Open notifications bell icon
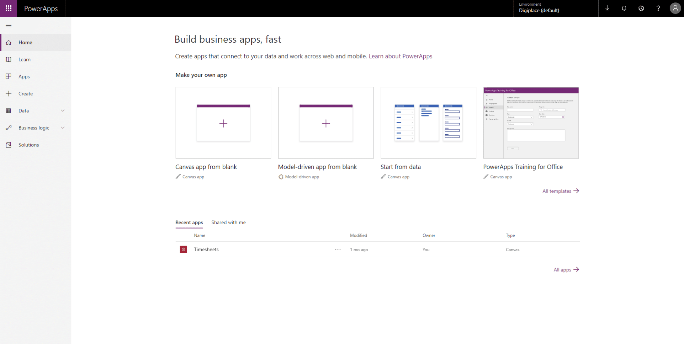The width and height of the screenshot is (684, 344). pos(624,8)
